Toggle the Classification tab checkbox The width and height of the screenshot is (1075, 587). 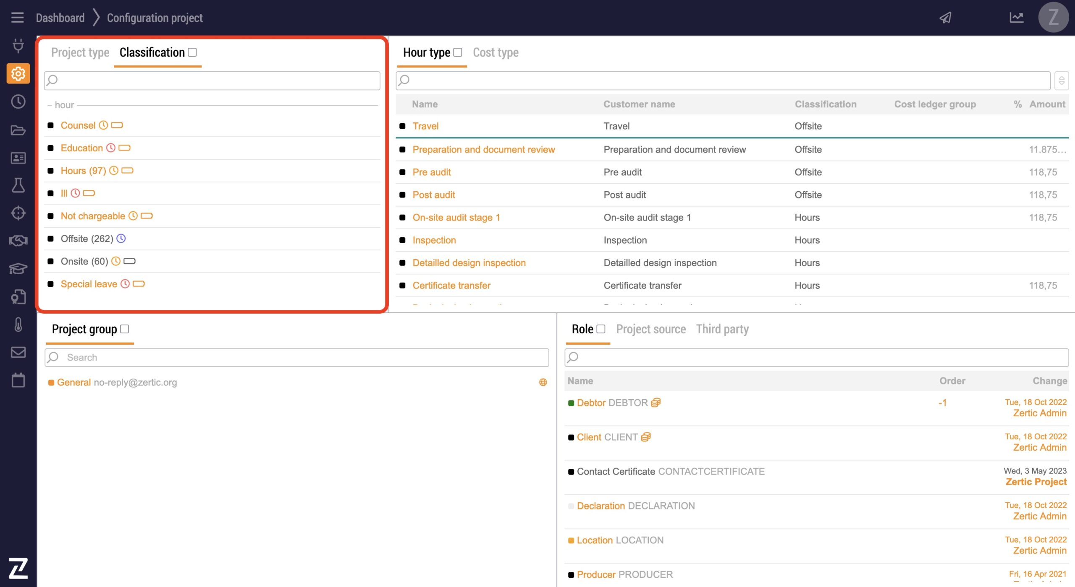point(192,52)
